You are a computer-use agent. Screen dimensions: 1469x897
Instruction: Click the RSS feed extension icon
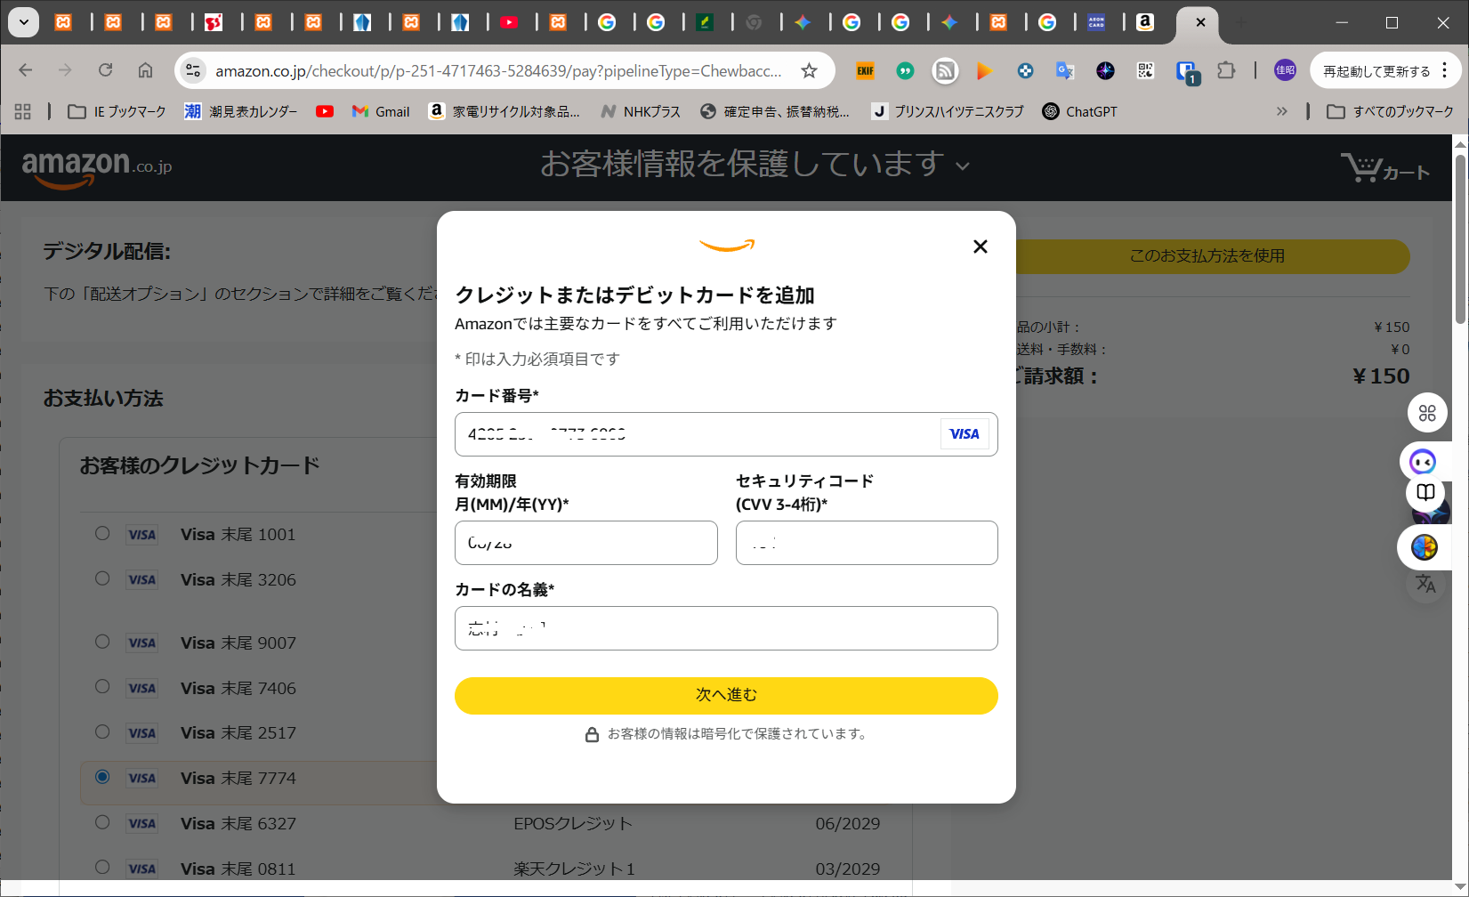pos(945,70)
